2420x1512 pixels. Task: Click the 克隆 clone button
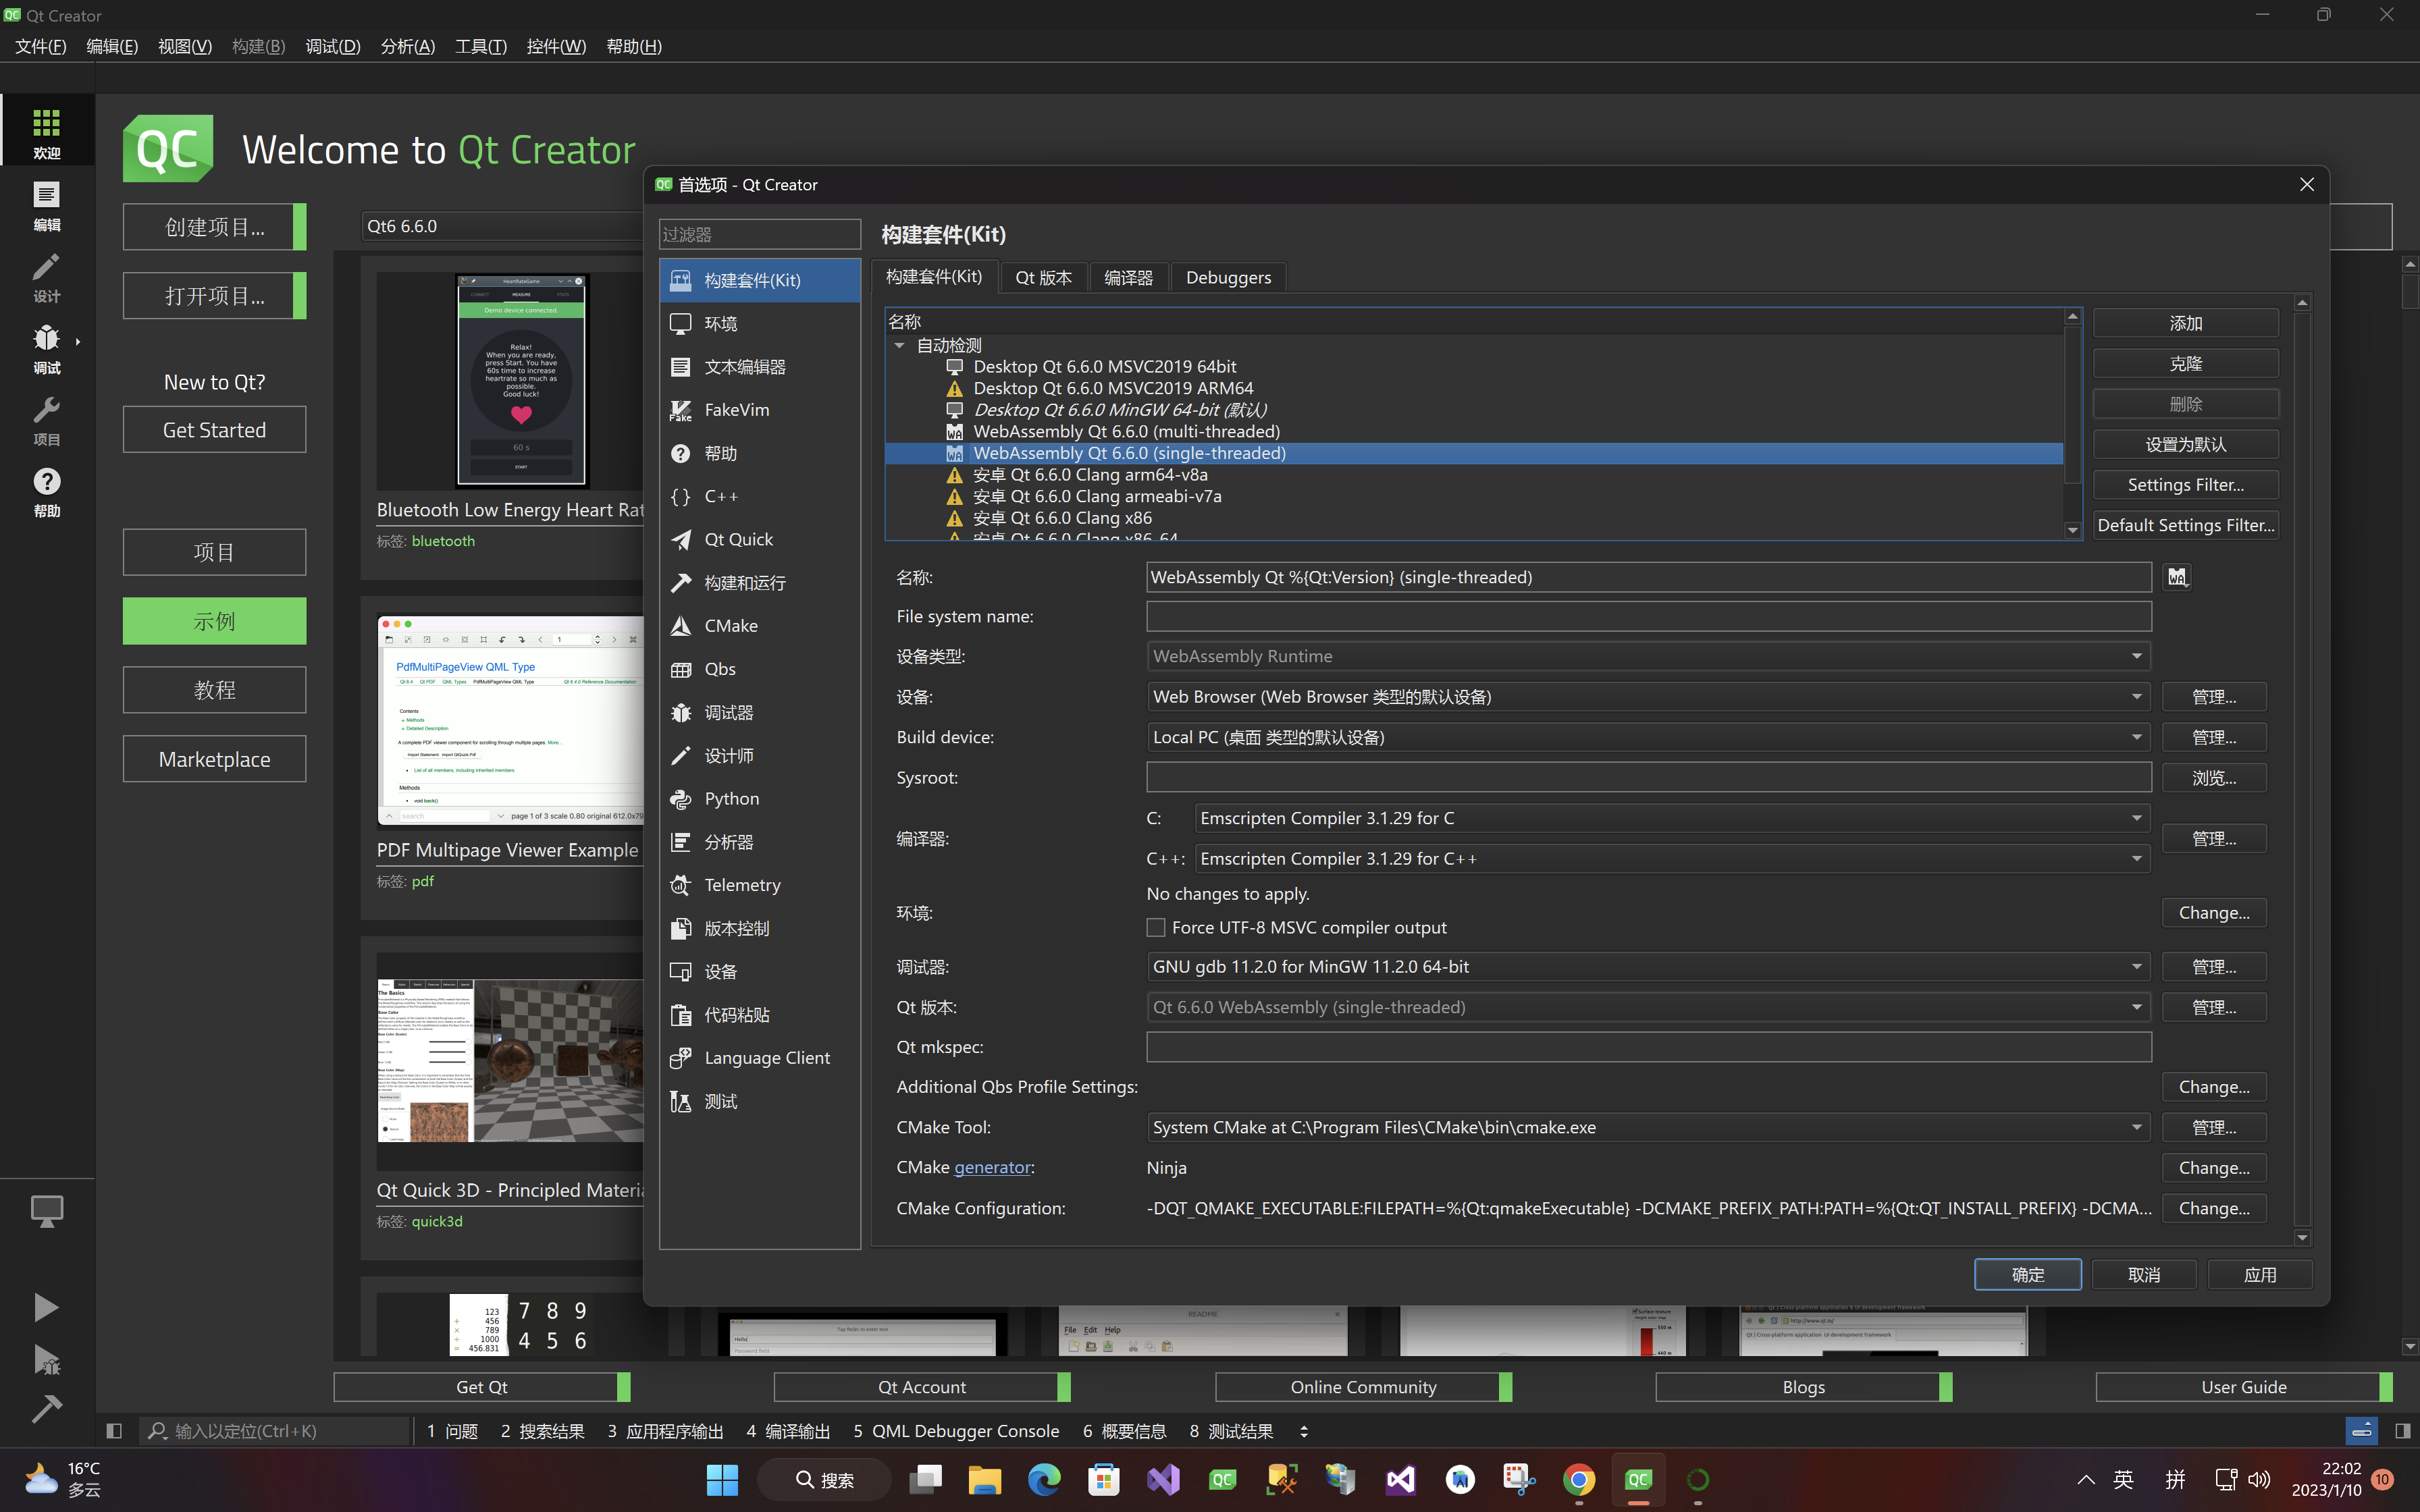[2185, 363]
